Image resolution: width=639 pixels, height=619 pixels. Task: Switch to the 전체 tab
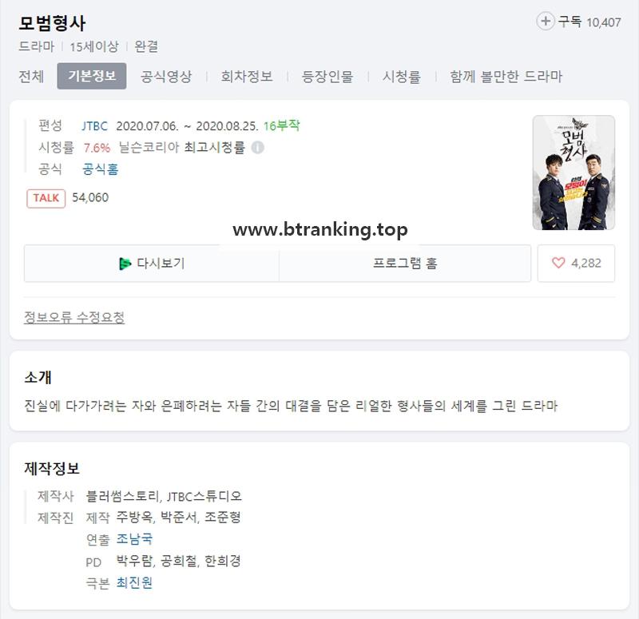pos(31,76)
